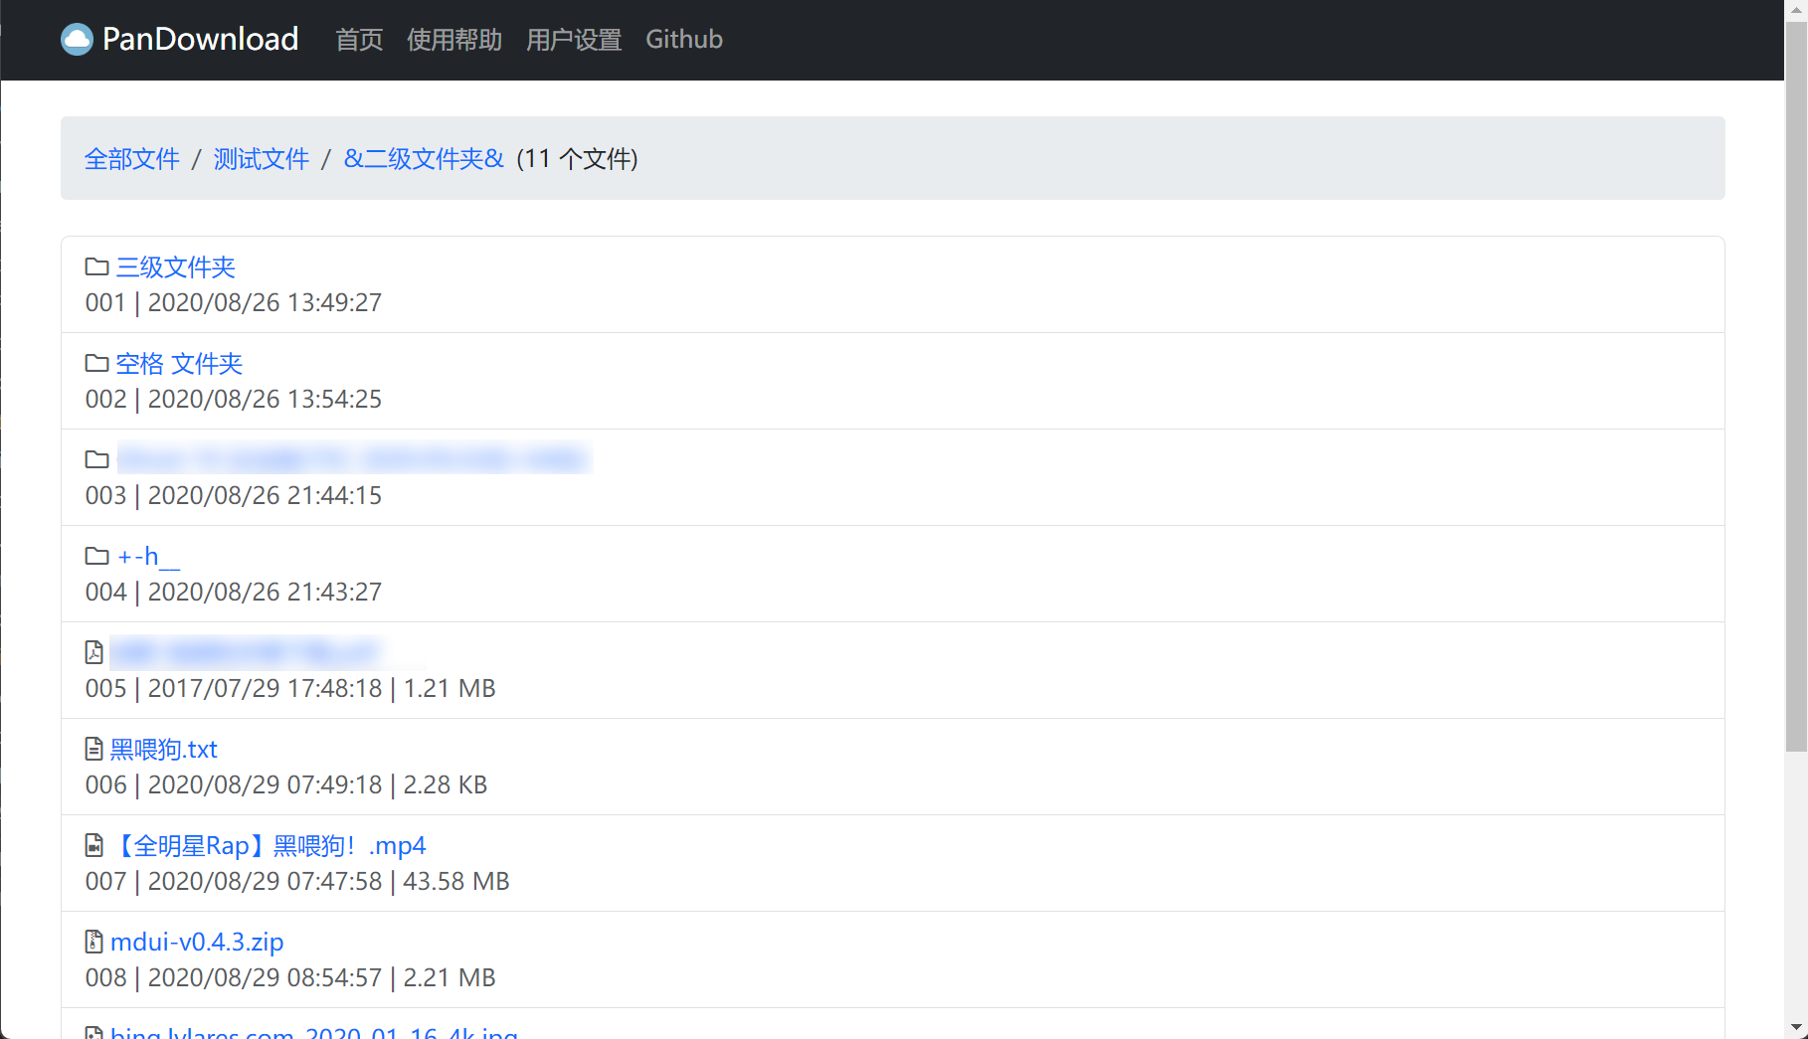1808x1039 pixels.
Task: Click the PanDownload cloud logo icon
Action: tap(77, 39)
